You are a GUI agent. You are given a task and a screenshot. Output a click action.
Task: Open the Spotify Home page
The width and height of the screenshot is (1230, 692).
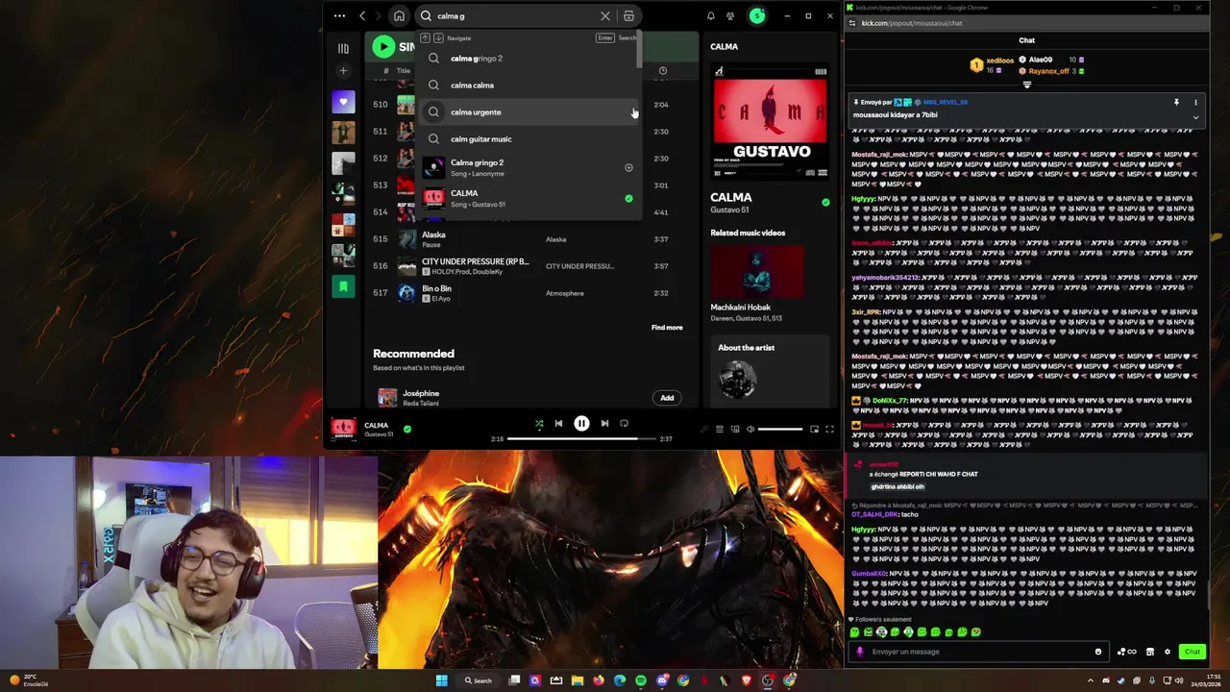click(x=399, y=16)
